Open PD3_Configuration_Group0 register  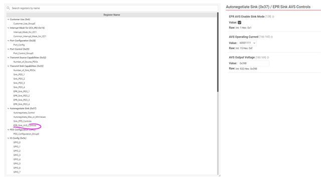coord(26,134)
